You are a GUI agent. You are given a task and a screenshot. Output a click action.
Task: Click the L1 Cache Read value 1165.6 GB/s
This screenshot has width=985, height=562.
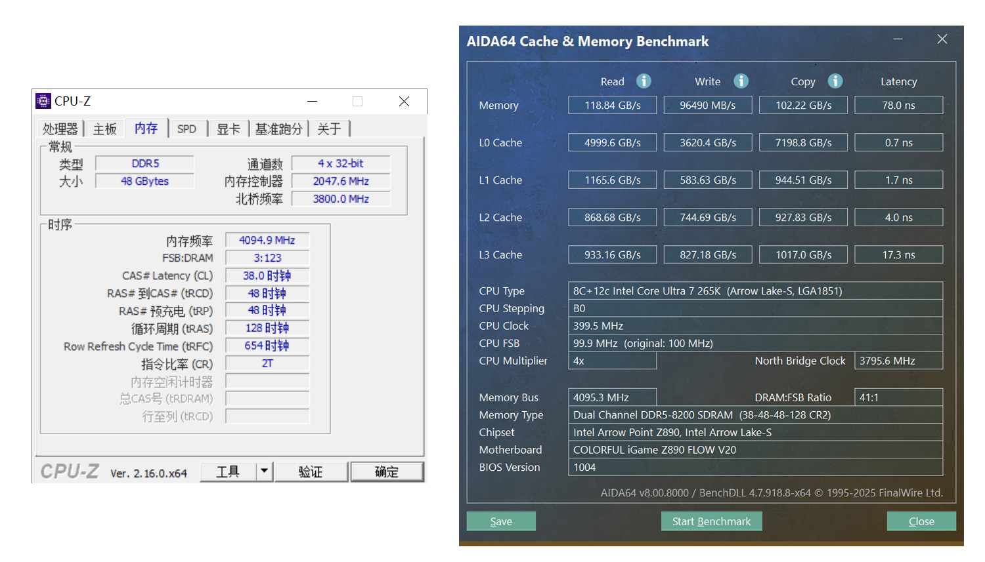click(x=613, y=180)
